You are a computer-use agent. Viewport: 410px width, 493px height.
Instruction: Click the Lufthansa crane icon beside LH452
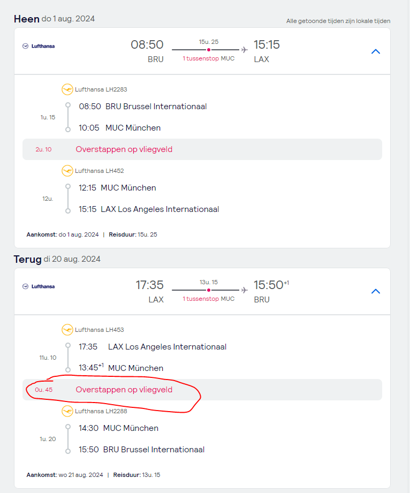67,171
